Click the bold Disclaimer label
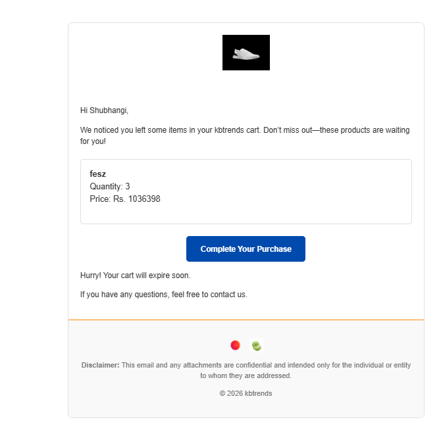The image size is (441, 432). pos(100,365)
